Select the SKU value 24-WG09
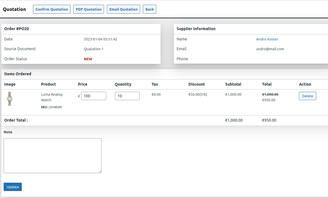 click(55, 107)
